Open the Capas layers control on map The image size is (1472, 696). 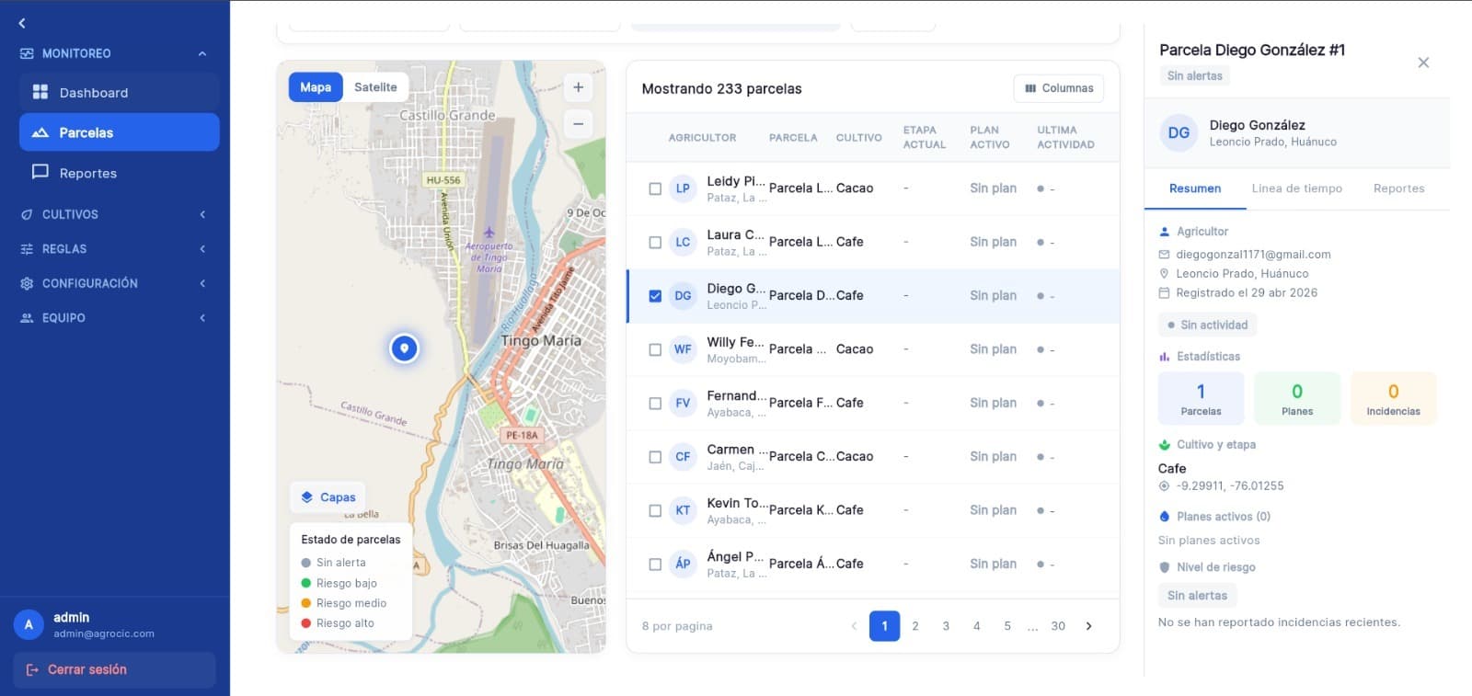pyautogui.click(x=328, y=497)
